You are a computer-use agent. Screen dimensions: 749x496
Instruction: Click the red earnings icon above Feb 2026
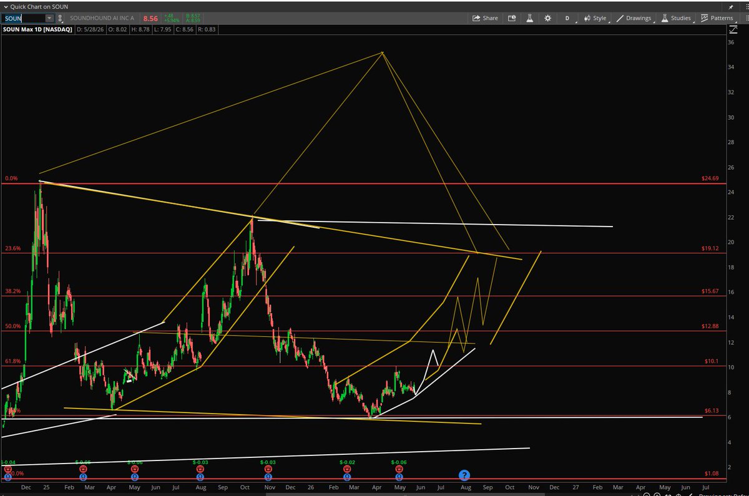(346, 469)
